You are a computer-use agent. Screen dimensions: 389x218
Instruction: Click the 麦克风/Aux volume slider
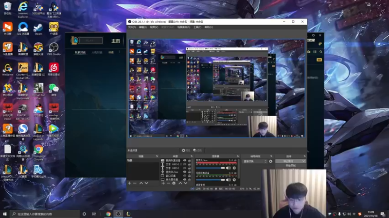click(x=210, y=168)
